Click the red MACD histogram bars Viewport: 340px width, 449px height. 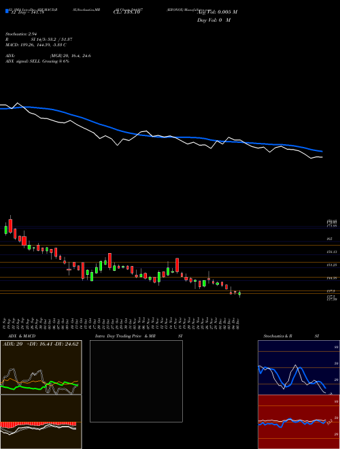point(38,424)
